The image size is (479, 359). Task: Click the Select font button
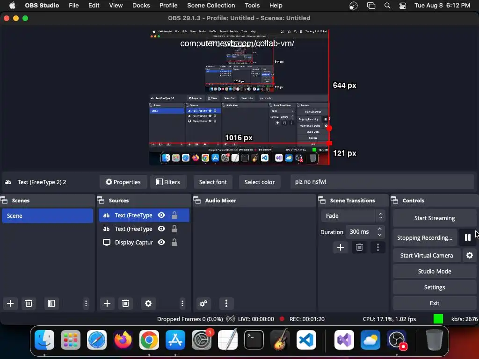213,182
